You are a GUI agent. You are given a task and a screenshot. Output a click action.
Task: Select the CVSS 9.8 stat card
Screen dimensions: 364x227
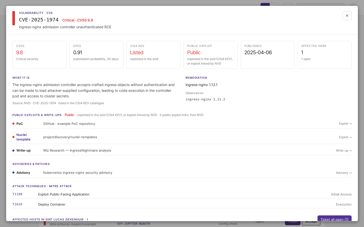point(39,55)
